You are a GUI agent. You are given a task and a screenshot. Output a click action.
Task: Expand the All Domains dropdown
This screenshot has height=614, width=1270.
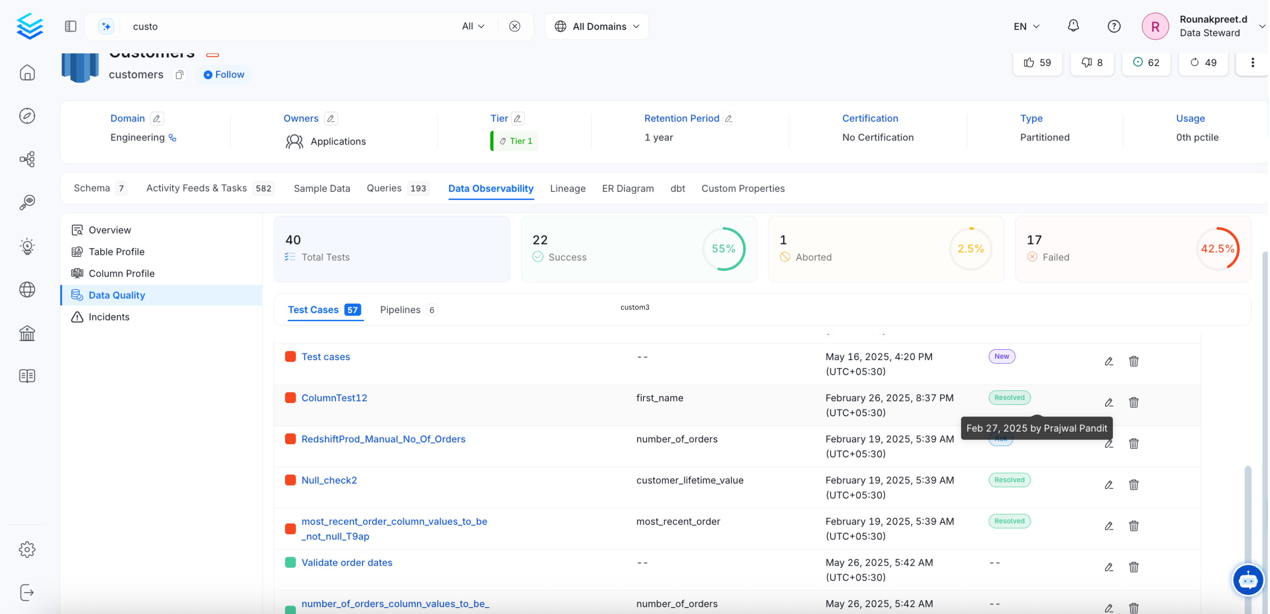pyautogui.click(x=596, y=26)
